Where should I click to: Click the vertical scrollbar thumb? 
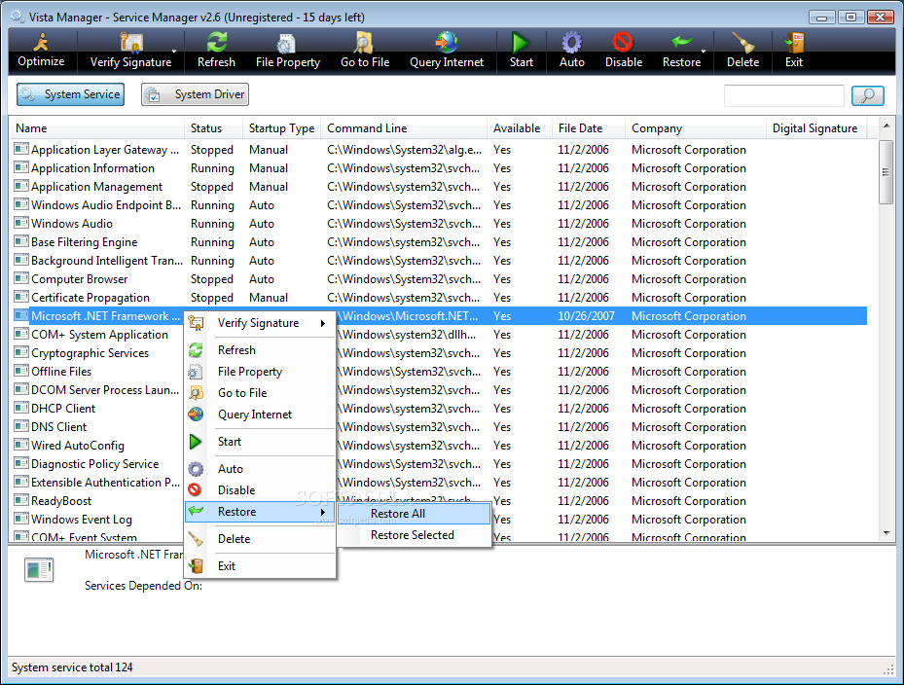click(886, 172)
